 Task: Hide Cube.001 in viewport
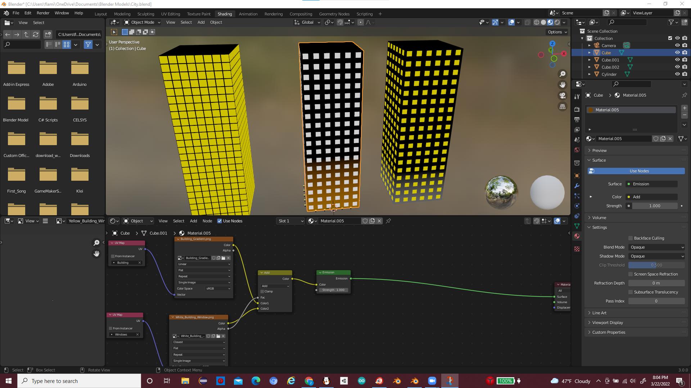[677, 60]
